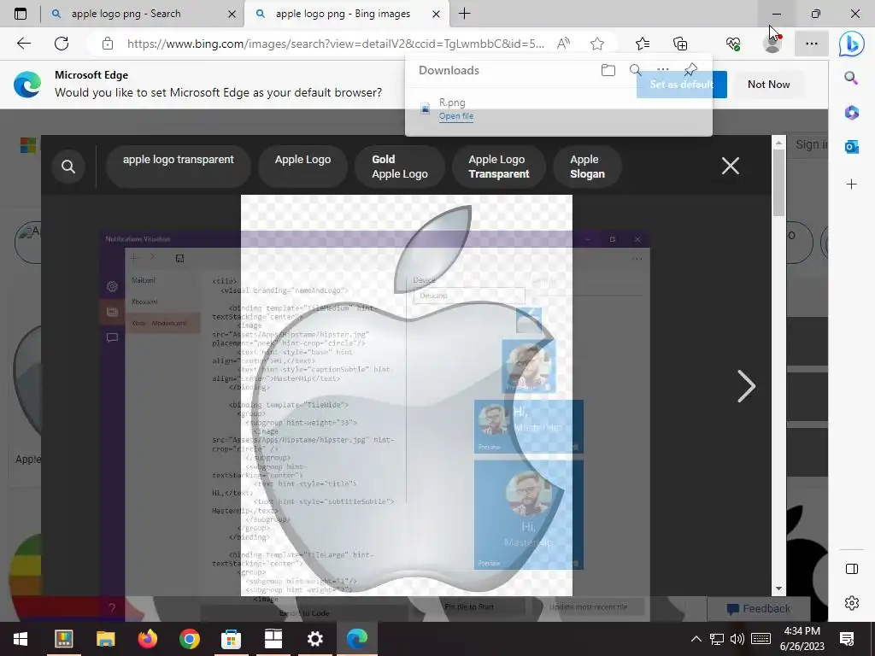
Task: Click Microsoft Edge taskbar icon
Action: click(357, 639)
